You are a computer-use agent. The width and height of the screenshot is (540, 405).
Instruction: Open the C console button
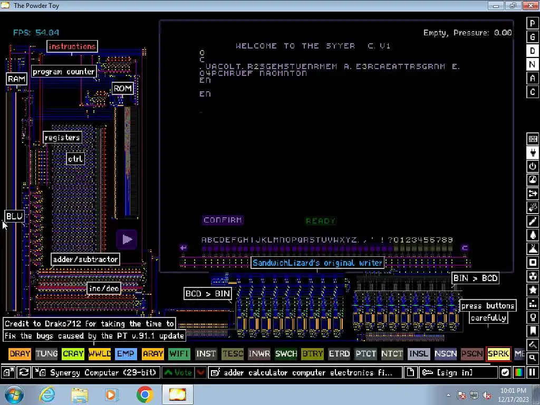point(533,92)
